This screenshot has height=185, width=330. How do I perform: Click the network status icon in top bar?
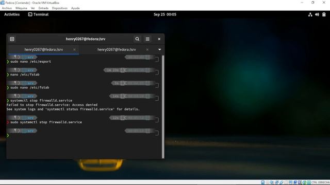pos(310,14)
